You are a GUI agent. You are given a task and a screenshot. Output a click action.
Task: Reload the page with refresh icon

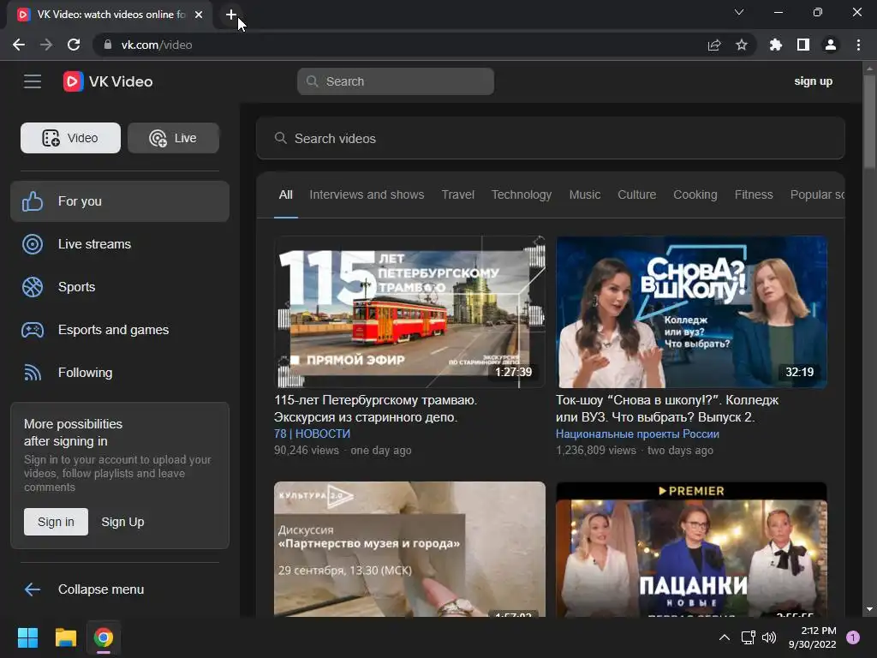tap(74, 45)
